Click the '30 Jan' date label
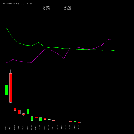 [23, 128]
